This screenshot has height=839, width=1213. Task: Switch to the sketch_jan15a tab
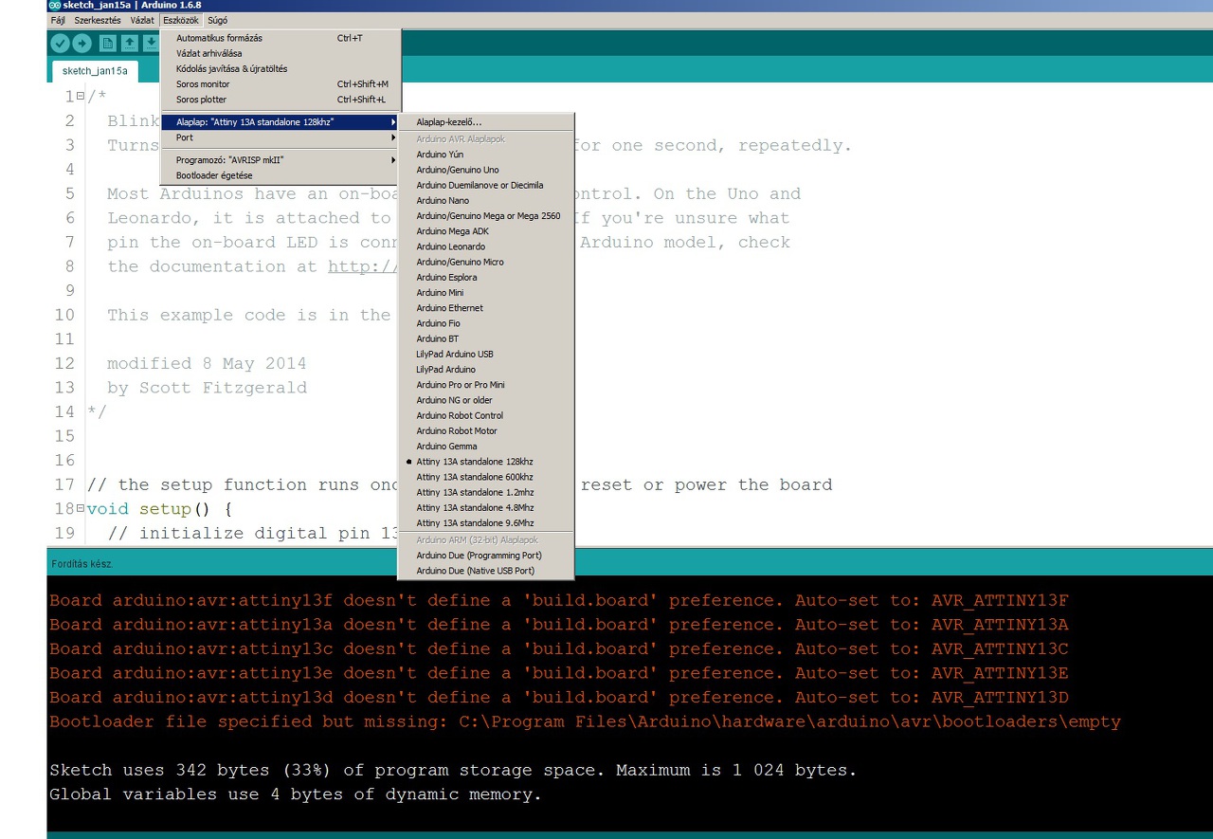(x=95, y=71)
